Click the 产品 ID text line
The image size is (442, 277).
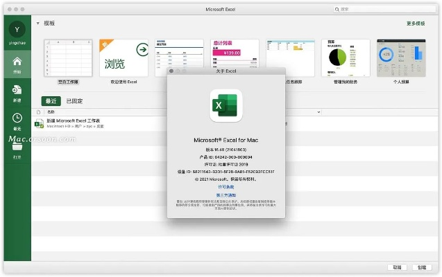point(226,157)
